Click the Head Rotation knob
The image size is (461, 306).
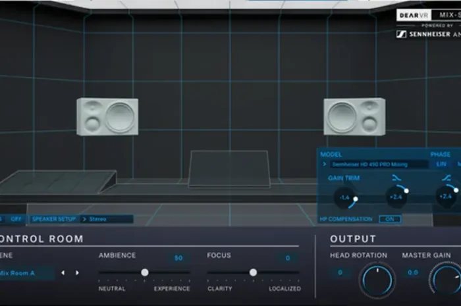(377, 280)
